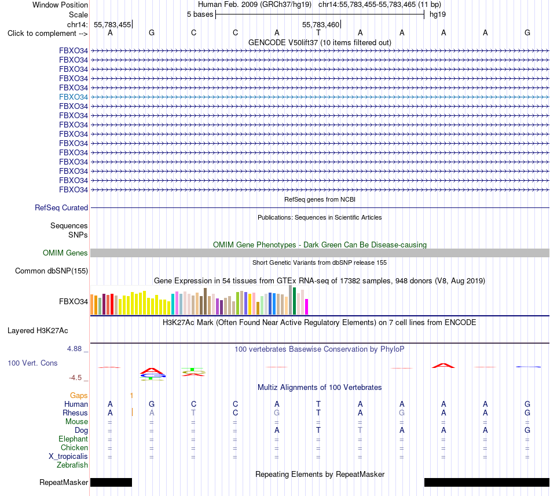Click the gray T in the Rhesus alignment row
The width and height of the screenshot is (550, 496).
193,413
